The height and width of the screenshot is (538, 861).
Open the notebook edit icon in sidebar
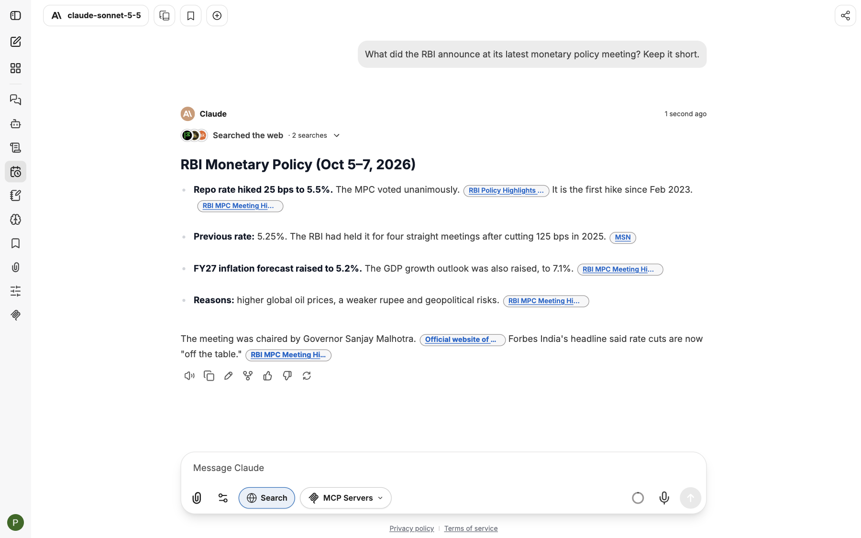tap(15, 196)
